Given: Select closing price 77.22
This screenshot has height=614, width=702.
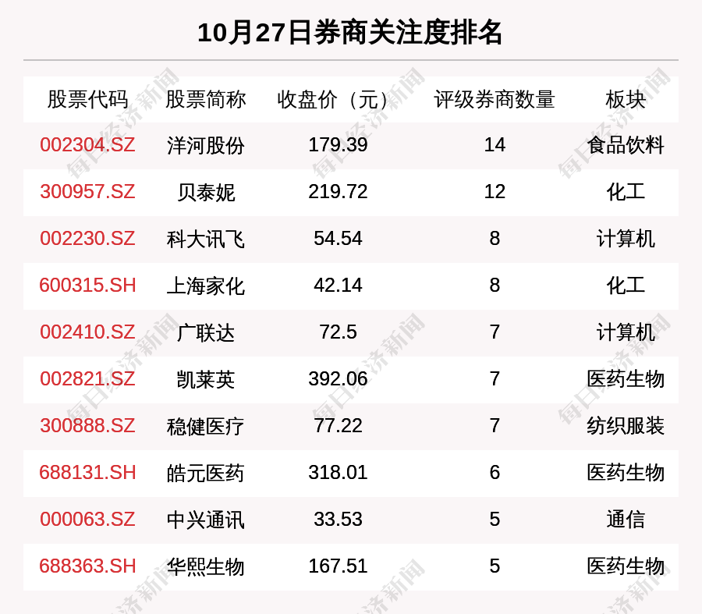Looking at the screenshot, I should (x=338, y=425).
